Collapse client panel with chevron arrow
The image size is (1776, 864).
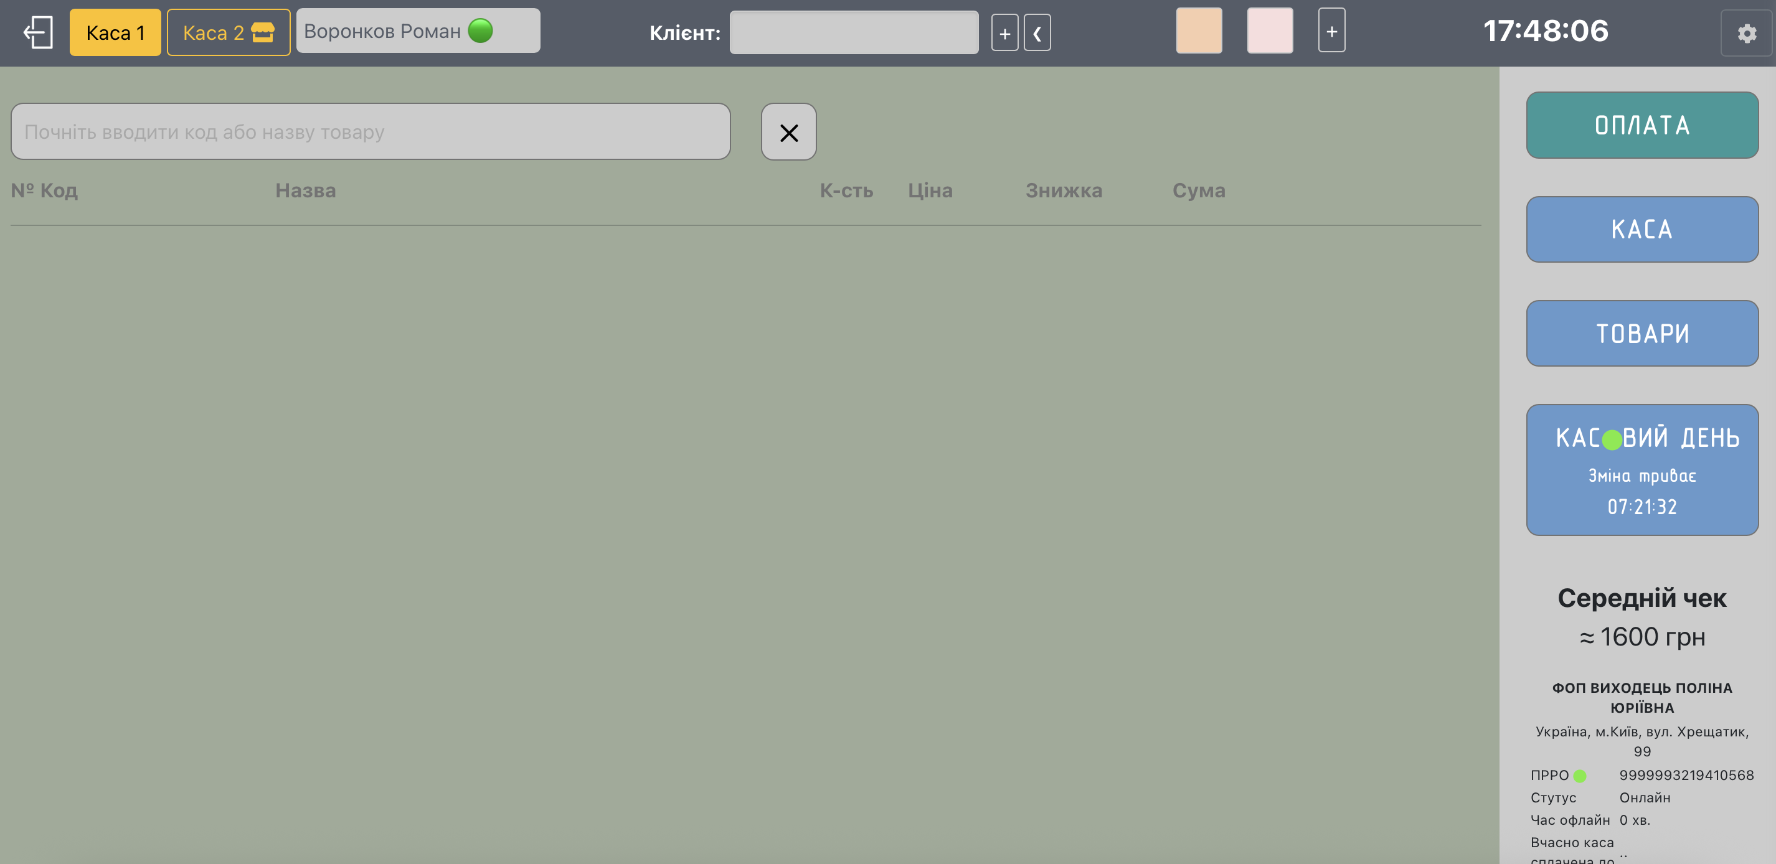click(1037, 33)
